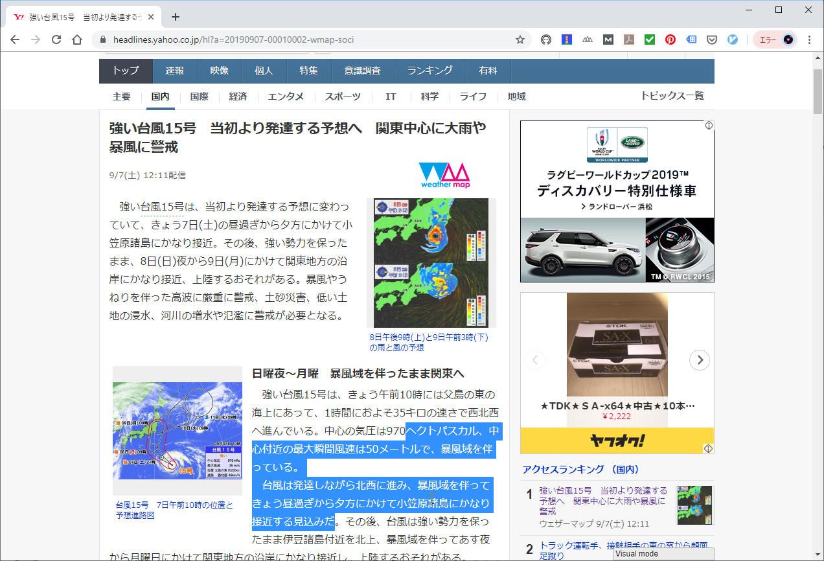
Task: Click the weather map logo
Action: (x=444, y=176)
